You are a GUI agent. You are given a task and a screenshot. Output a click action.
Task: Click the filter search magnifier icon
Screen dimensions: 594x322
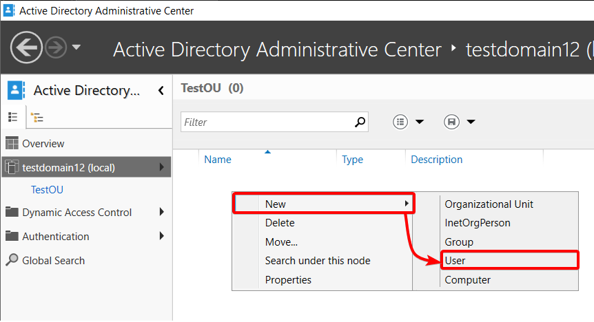(x=360, y=122)
